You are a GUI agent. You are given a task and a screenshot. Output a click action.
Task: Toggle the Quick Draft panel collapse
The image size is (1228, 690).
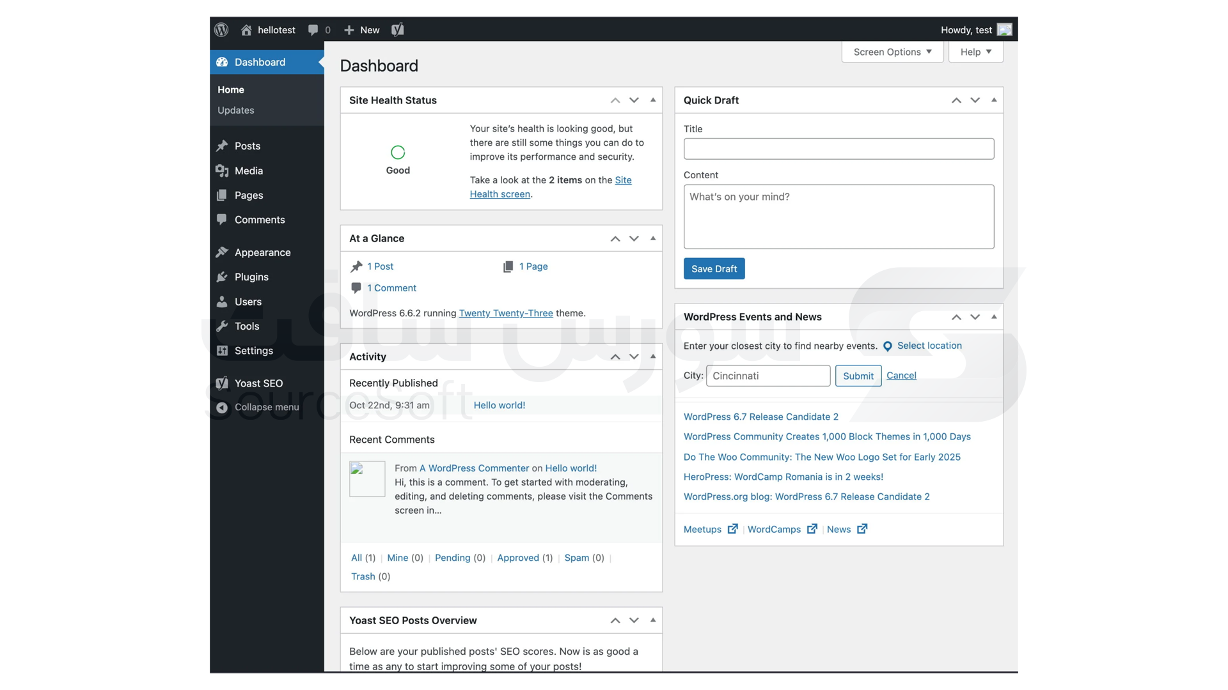994,100
